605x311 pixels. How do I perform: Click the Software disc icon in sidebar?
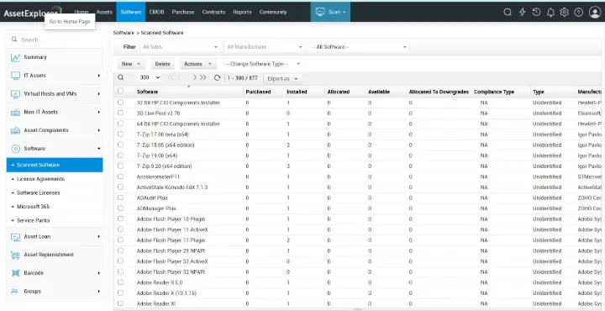pyautogui.click(x=15, y=149)
